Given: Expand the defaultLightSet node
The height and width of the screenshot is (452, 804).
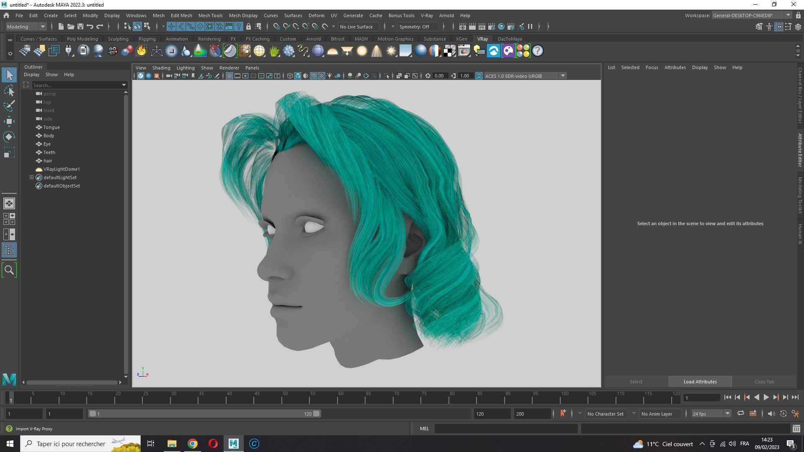Looking at the screenshot, I should click(x=31, y=177).
